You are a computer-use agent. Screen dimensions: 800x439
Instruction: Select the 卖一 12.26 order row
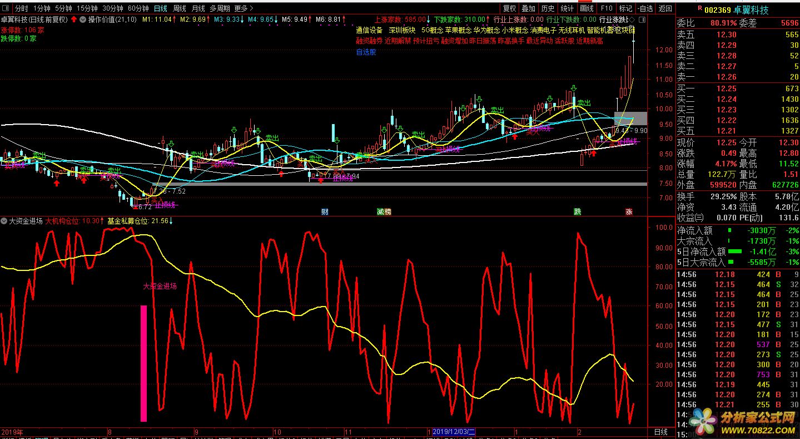tap(738, 77)
